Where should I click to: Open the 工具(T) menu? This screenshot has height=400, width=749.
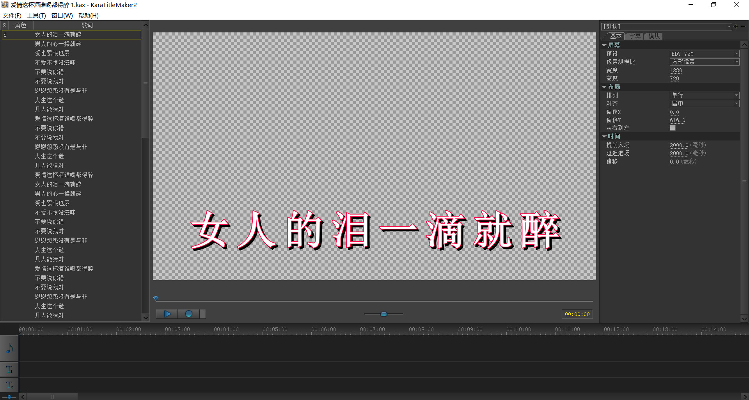click(x=36, y=16)
